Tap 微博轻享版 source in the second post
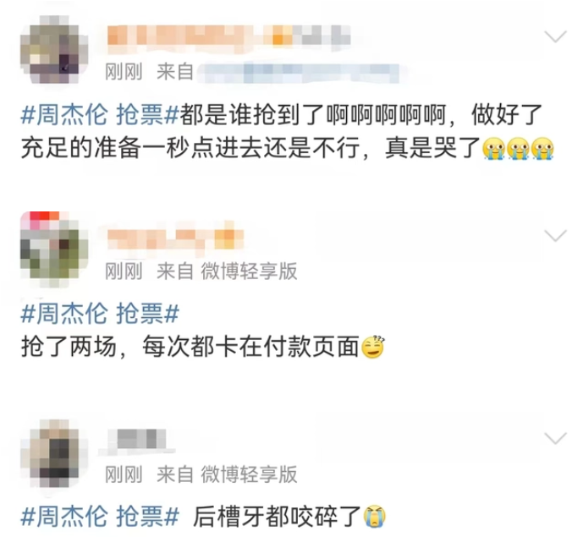Viewport: 583px width, 537px height. [249, 271]
